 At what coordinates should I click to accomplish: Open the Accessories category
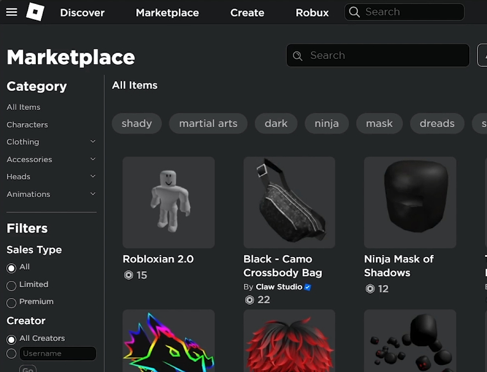pyautogui.click(x=29, y=159)
